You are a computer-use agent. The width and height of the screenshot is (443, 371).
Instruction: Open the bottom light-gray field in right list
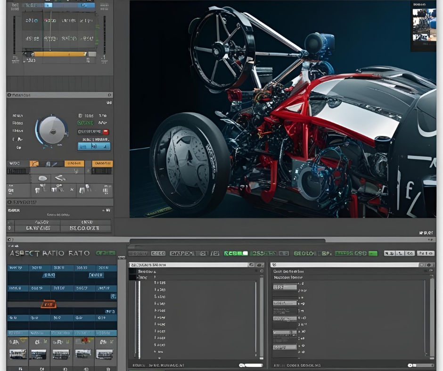(x=285, y=347)
